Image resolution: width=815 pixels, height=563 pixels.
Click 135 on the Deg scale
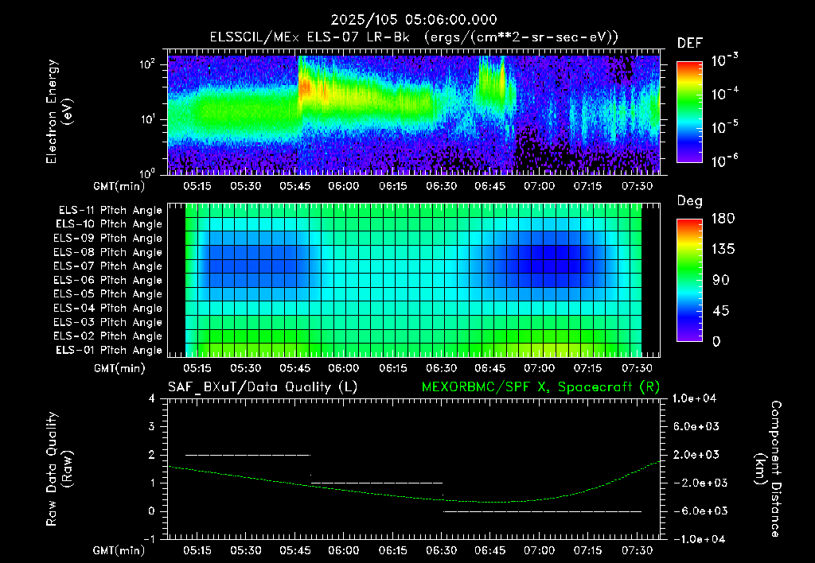pyautogui.click(x=723, y=250)
